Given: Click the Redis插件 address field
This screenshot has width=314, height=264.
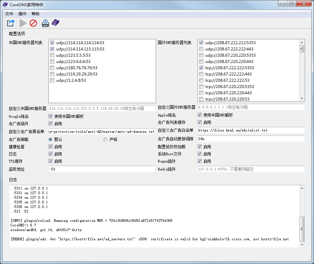Looking at the screenshot, I should pyautogui.click(x=251, y=169).
